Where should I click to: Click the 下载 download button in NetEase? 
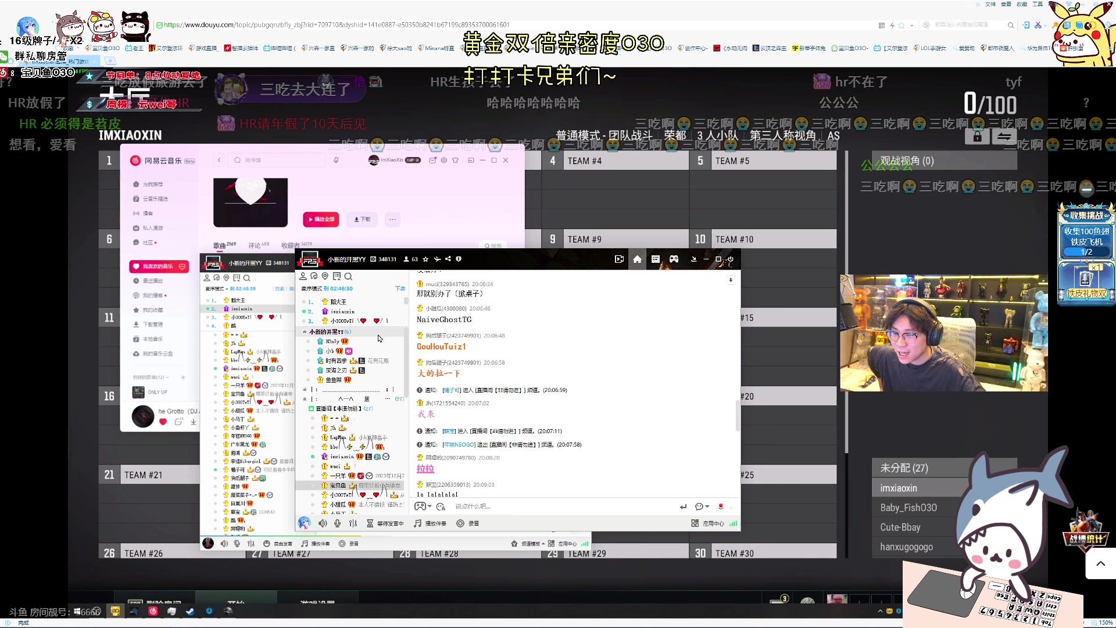tap(362, 219)
